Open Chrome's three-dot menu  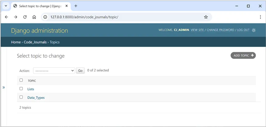(261, 17)
